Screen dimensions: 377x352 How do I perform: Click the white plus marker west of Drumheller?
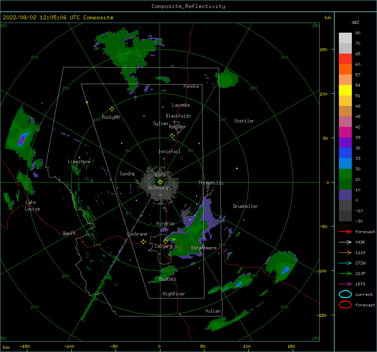(x=237, y=168)
